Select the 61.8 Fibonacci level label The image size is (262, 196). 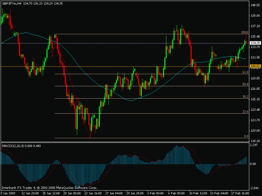pyautogui.click(x=245, y=72)
